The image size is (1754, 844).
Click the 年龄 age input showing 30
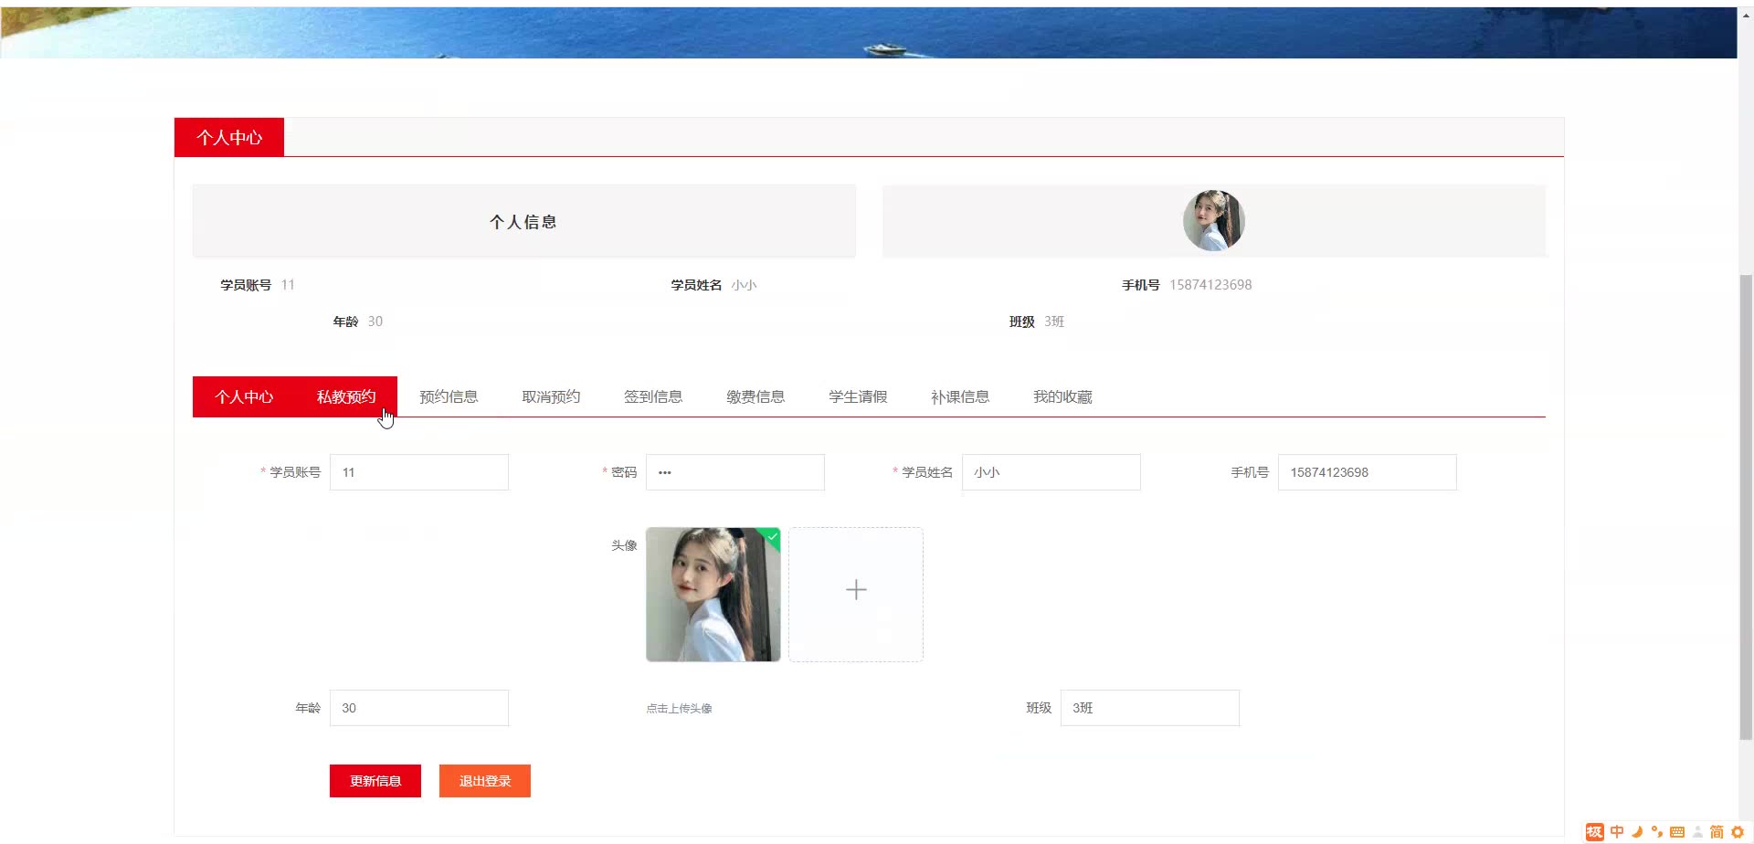click(418, 707)
